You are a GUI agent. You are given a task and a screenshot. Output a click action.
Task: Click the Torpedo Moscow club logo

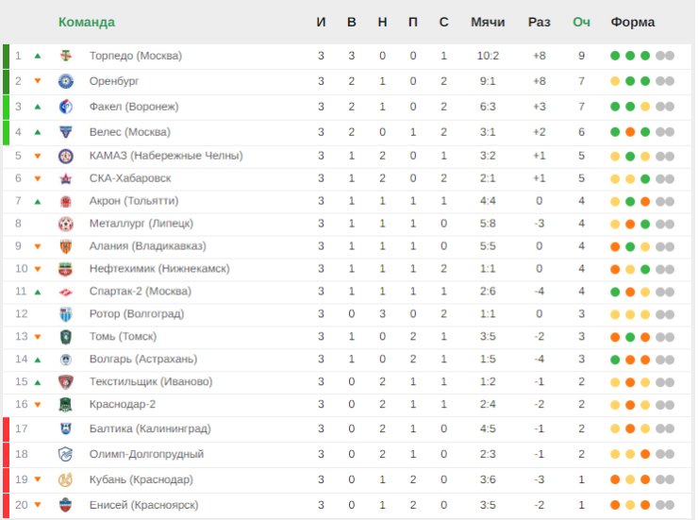(65, 57)
